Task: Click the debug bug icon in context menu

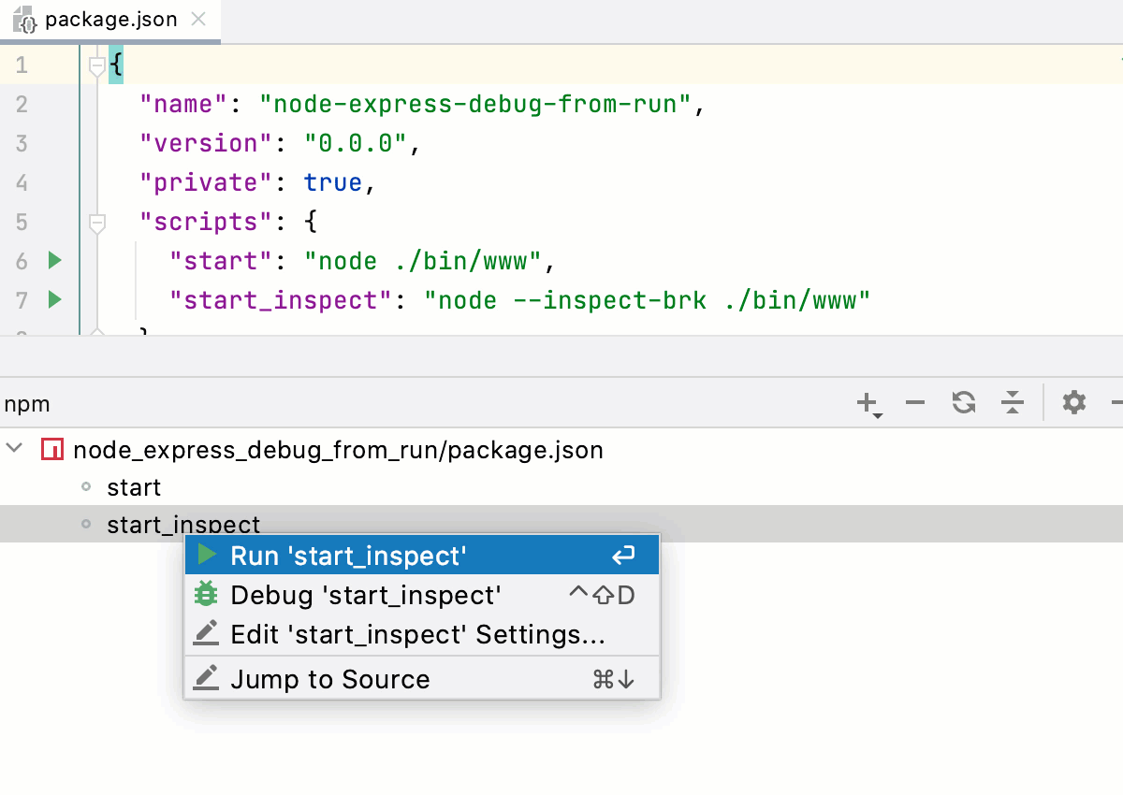Action: tap(206, 594)
